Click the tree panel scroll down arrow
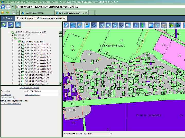This screenshot has height=138, width=185. pos(60,83)
